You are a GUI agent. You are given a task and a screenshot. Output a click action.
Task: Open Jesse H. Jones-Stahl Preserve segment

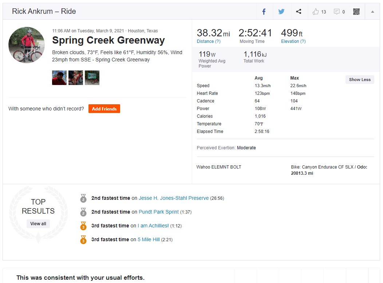(174, 198)
